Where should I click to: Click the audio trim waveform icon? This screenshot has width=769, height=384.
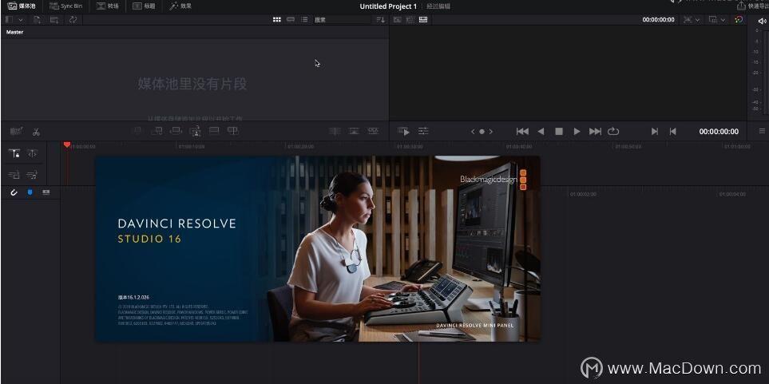coord(46,192)
